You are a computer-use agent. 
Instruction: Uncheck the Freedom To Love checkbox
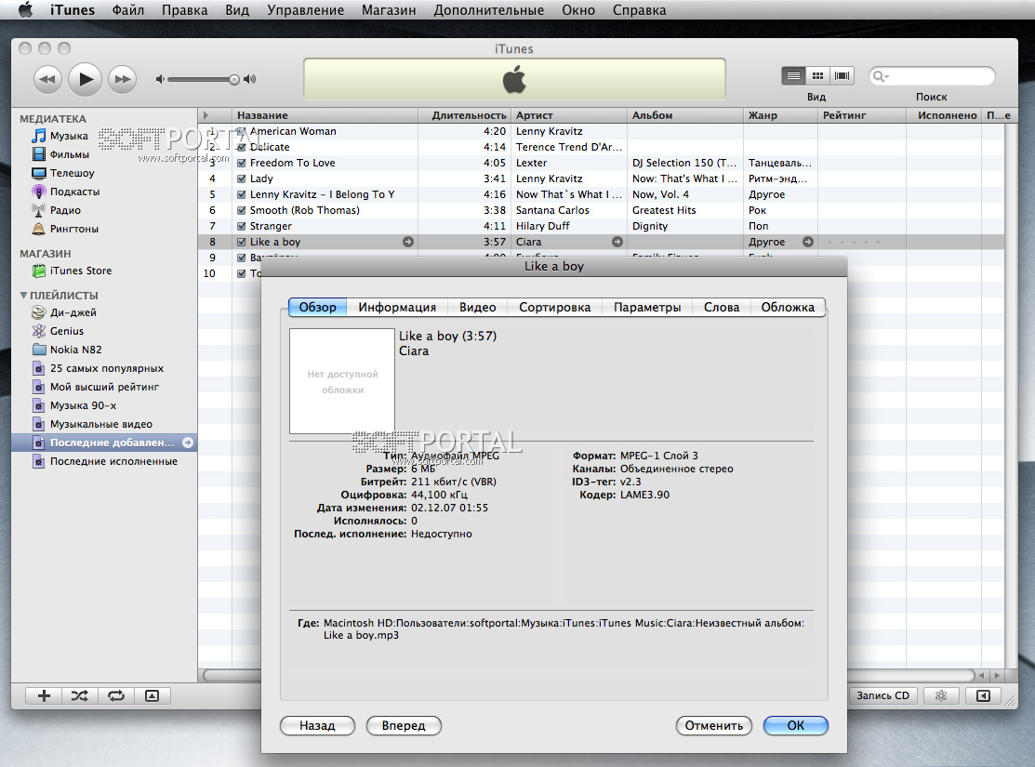[242, 163]
